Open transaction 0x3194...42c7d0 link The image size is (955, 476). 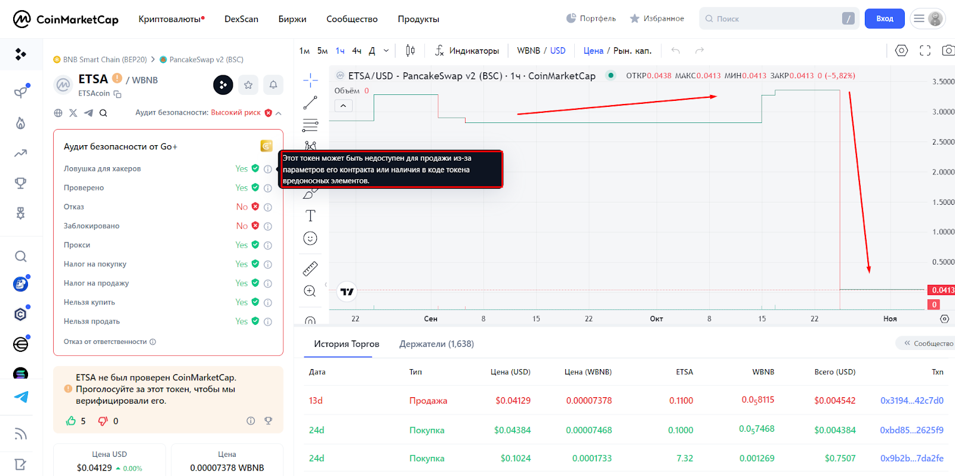[911, 401]
